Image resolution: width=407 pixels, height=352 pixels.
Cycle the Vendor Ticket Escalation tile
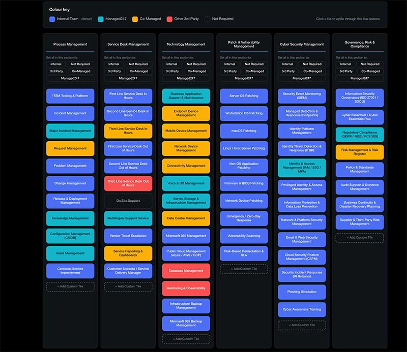click(128, 236)
